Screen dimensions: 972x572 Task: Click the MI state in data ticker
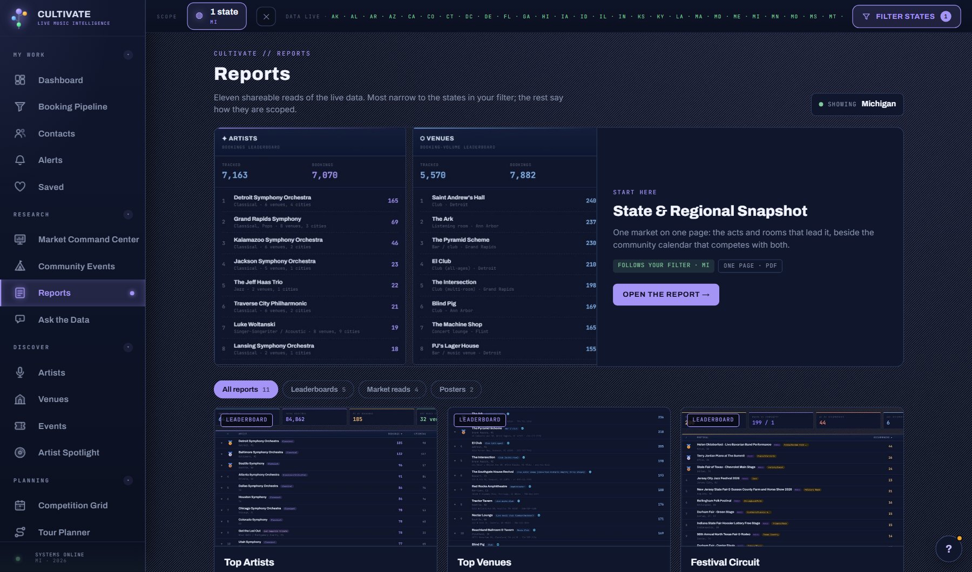point(756,17)
